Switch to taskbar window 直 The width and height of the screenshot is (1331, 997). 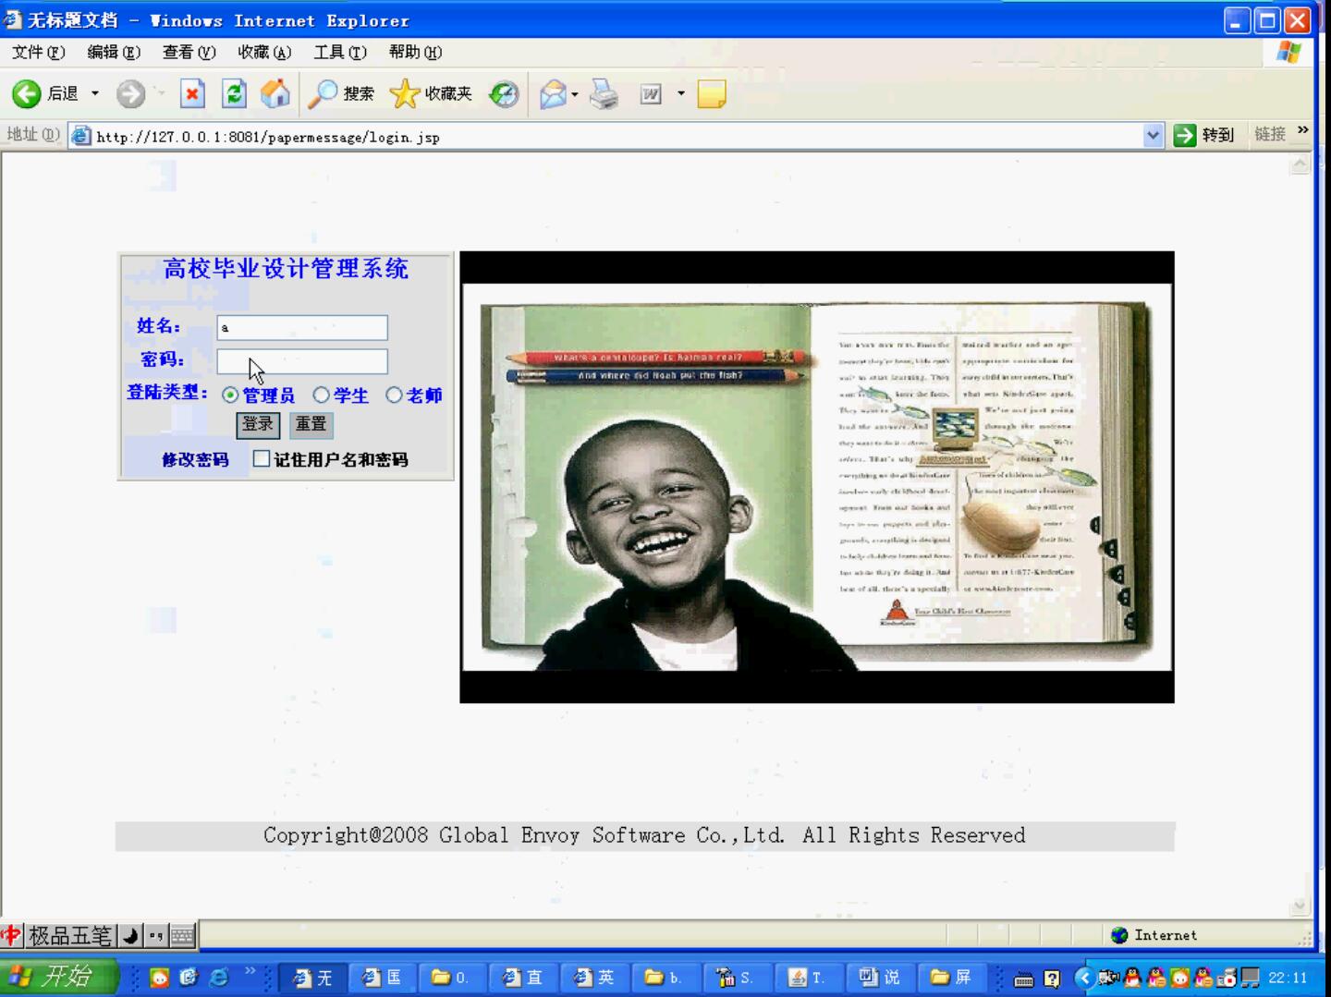coord(522,978)
